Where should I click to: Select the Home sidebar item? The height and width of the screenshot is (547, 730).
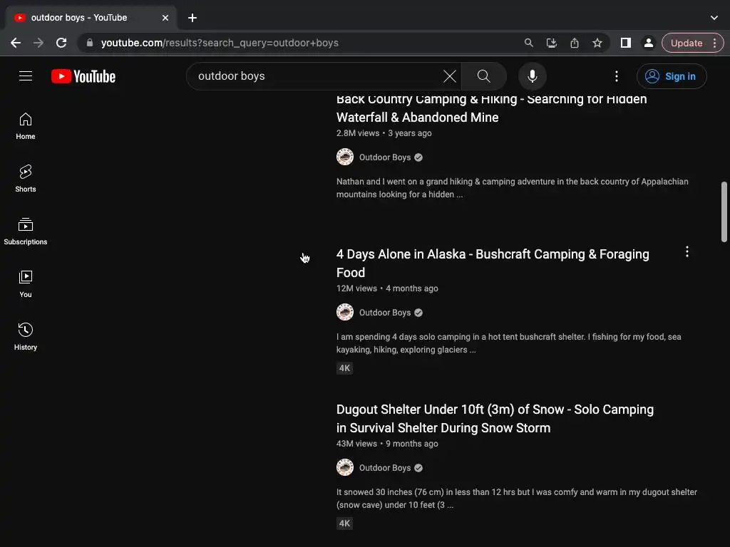pyautogui.click(x=26, y=125)
